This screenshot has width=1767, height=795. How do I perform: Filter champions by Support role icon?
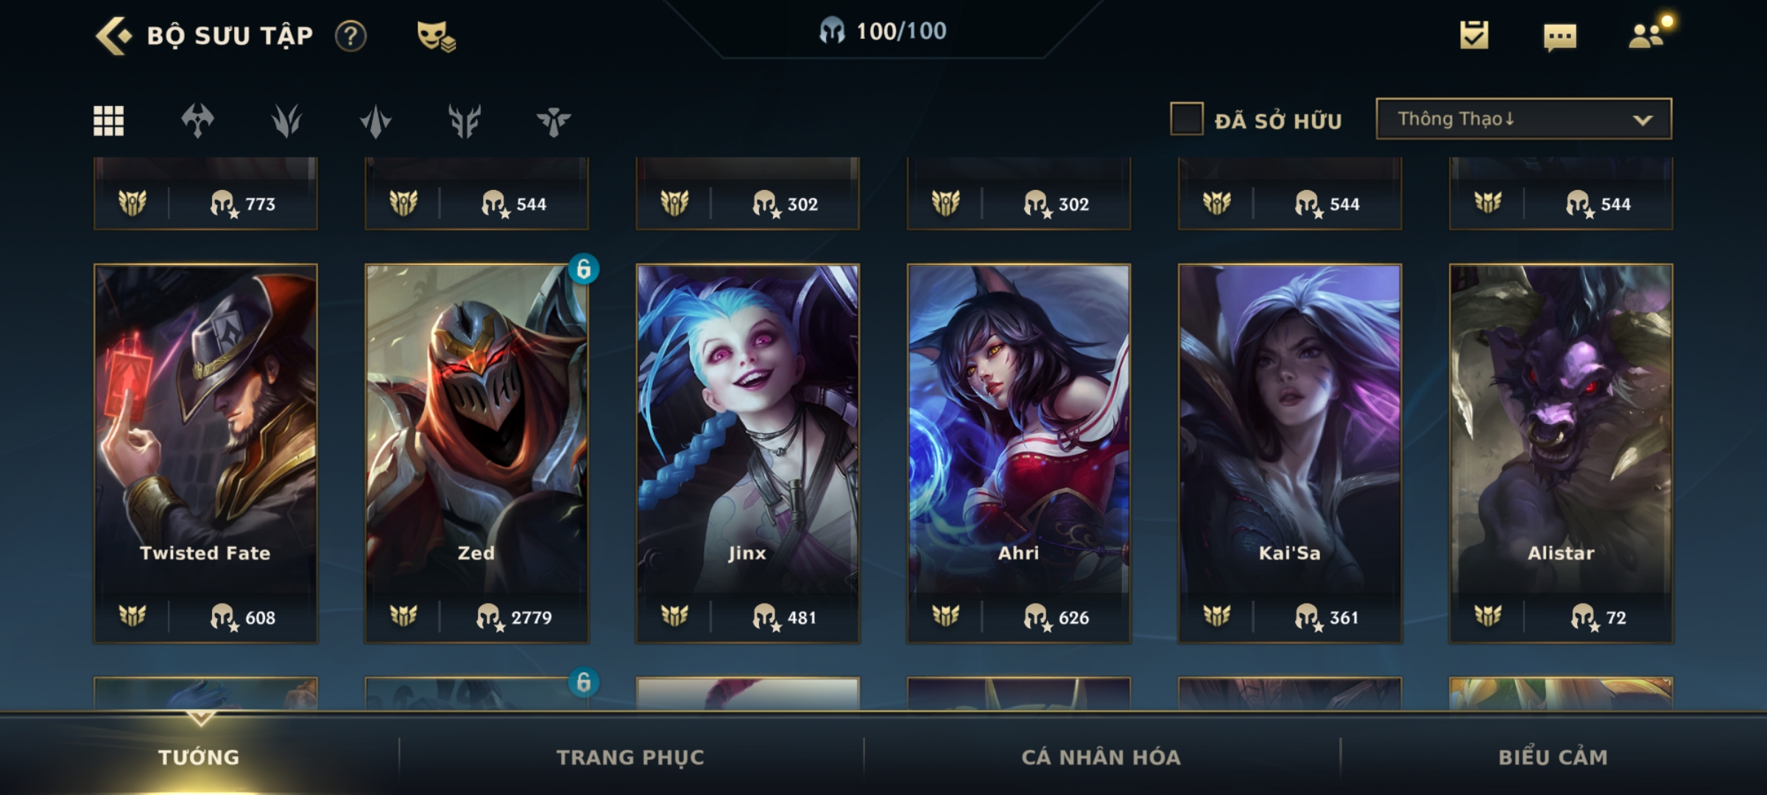pos(554,121)
